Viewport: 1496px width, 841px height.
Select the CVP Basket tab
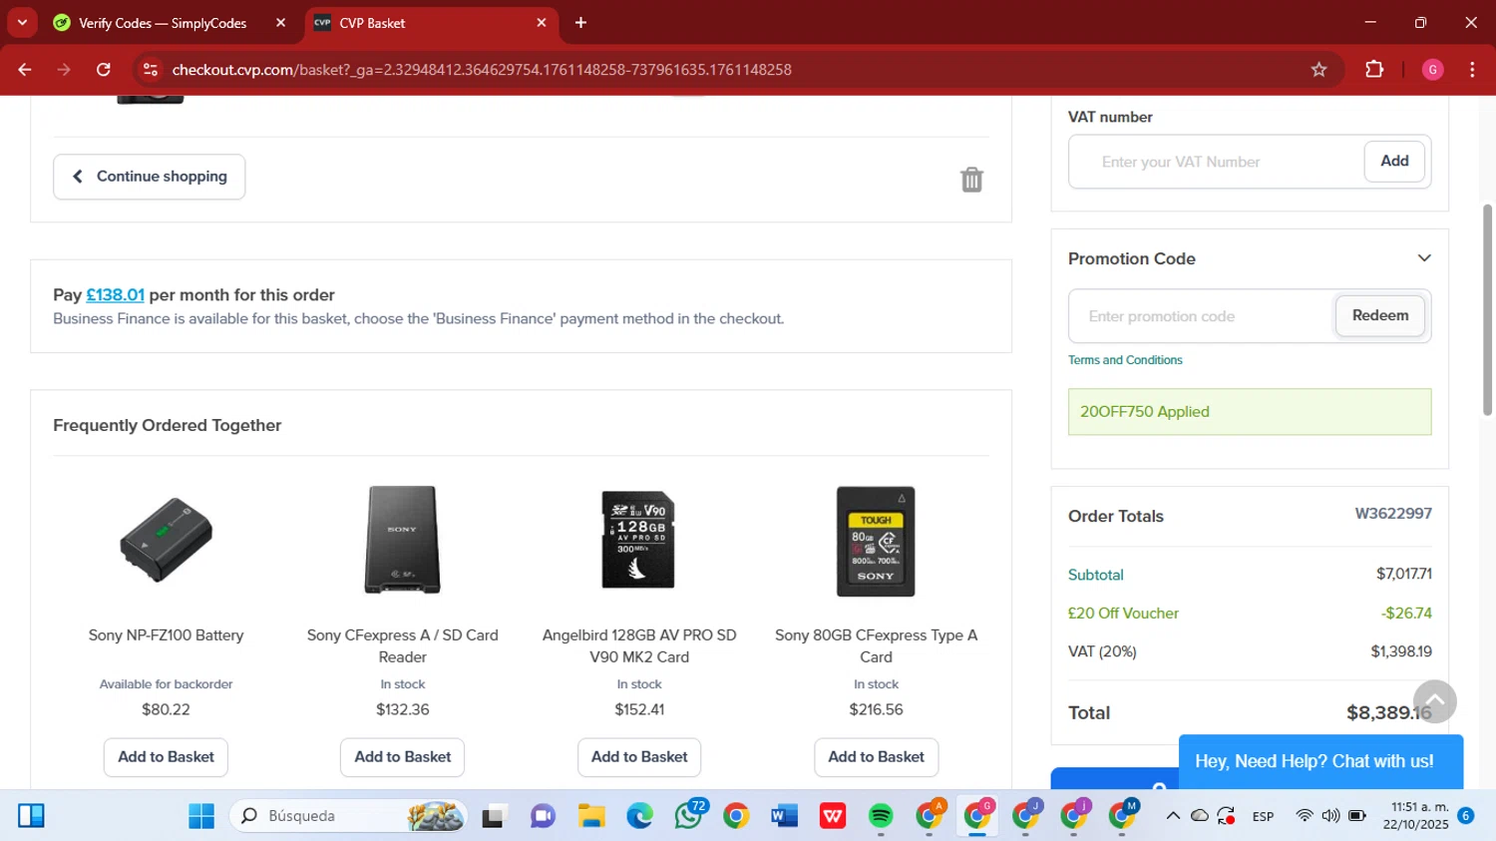point(431,23)
